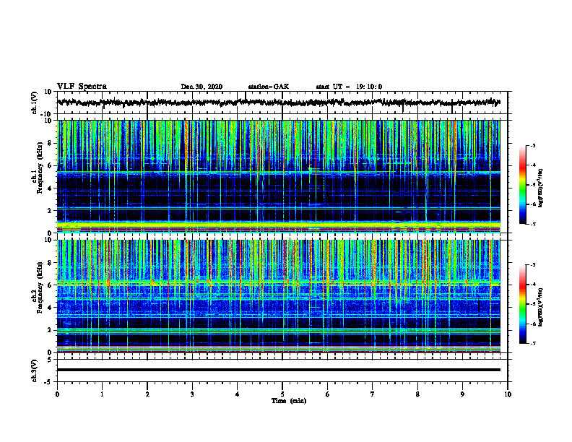
Task: Click the "station=GAK" header label
Action: (269, 87)
